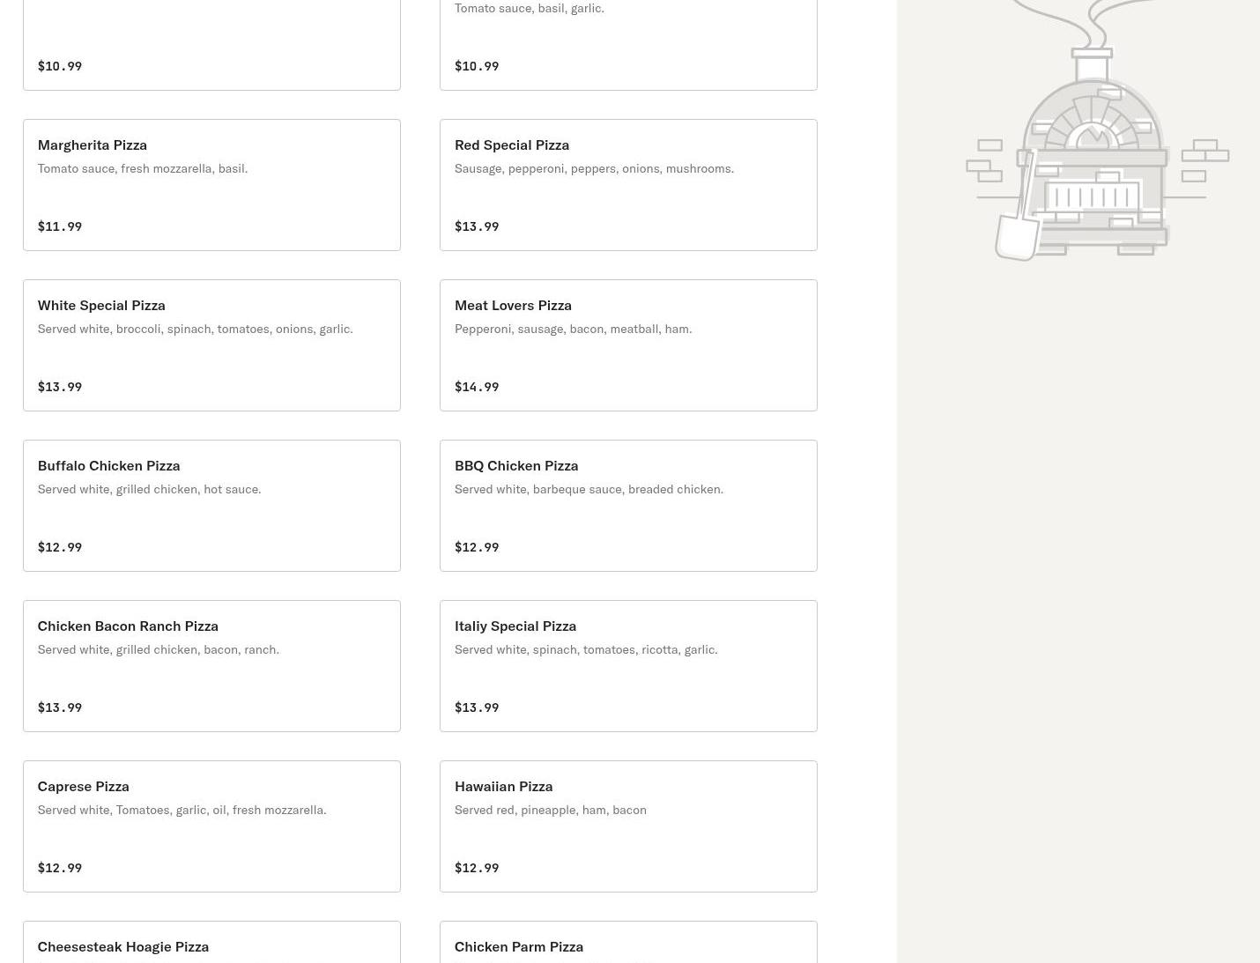
Task: Click the $12.99 price of Caprese Pizza
Action: (60, 868)
